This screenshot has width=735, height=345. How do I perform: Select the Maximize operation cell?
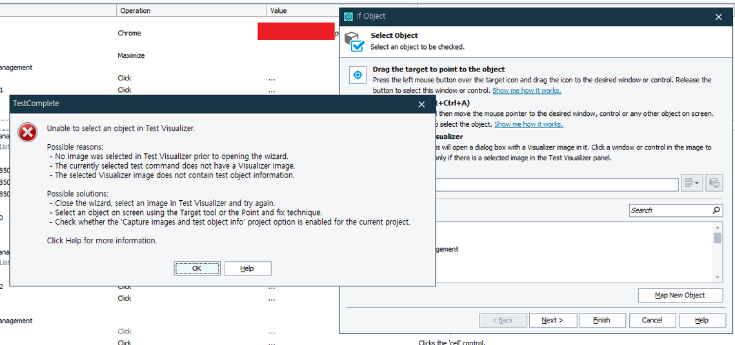point(131,55)
